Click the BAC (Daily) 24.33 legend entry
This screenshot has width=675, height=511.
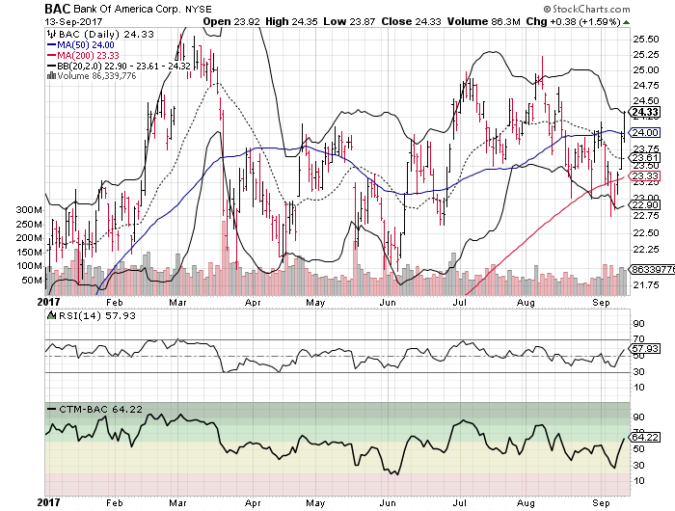[x=106, y=35]
